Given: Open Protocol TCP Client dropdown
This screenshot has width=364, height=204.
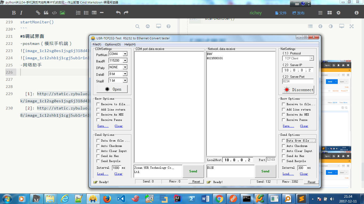Looking at the screenshot, I should click(x=311, y=58).
